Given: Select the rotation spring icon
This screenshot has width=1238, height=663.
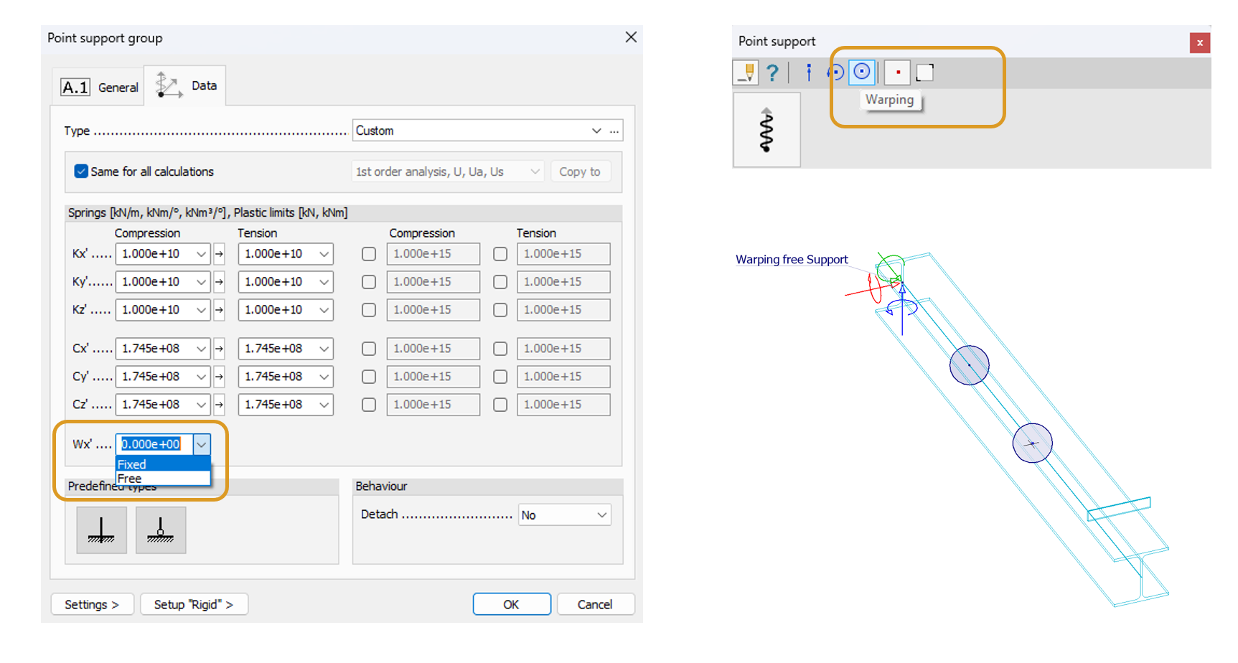Looking at the screenshot, I should 835,72.
